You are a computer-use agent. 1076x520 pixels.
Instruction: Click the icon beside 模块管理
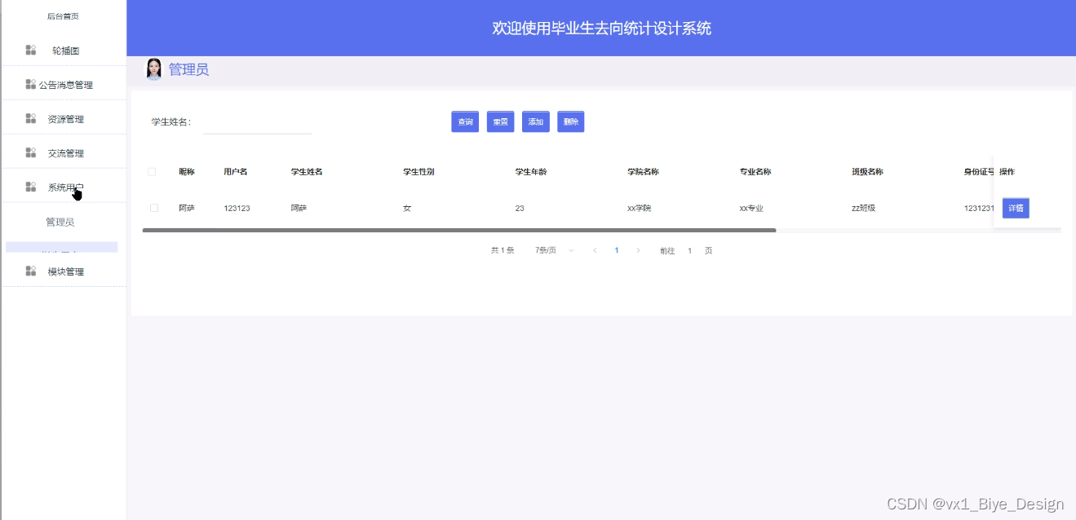pos(31,271)
